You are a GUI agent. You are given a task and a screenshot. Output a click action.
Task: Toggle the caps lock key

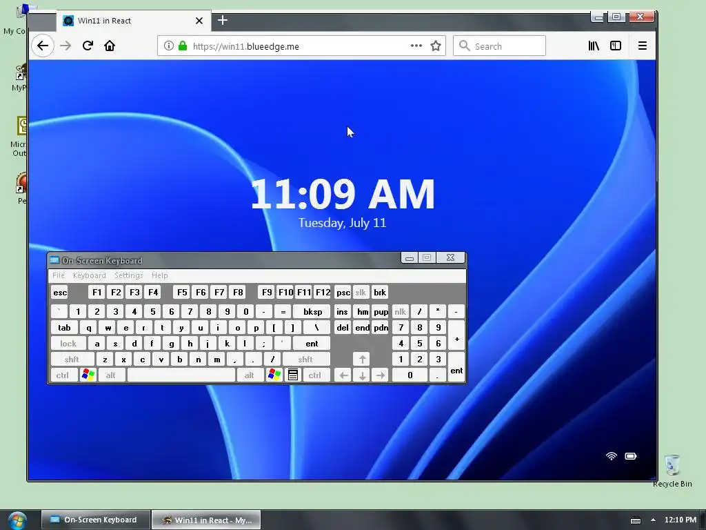[68, 344]
